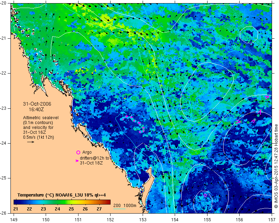The height and width of the screenshot is (223, 279).
Task: Click the magenta drifter arrow legend symbol
Action: (x=77, y=161)
